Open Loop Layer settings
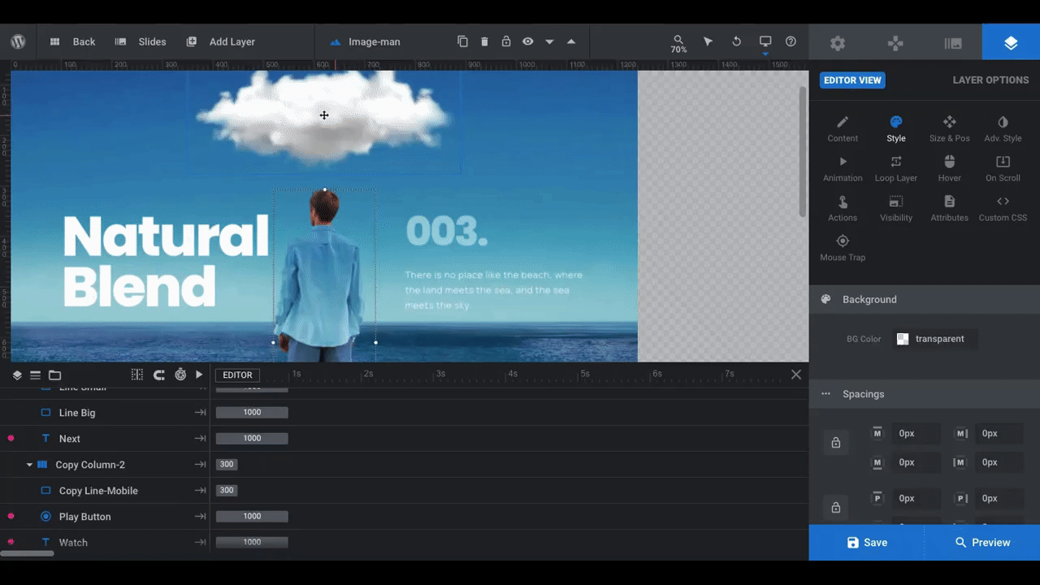Image resolution: width=1040 pixels, height=585 pixels. coord(896,169)
